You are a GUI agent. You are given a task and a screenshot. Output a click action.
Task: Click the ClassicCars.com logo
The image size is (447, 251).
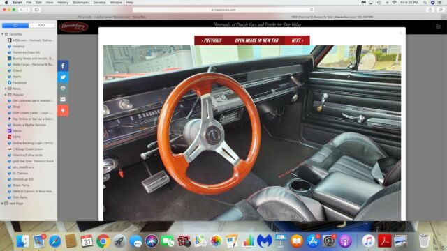click(73, 26)
